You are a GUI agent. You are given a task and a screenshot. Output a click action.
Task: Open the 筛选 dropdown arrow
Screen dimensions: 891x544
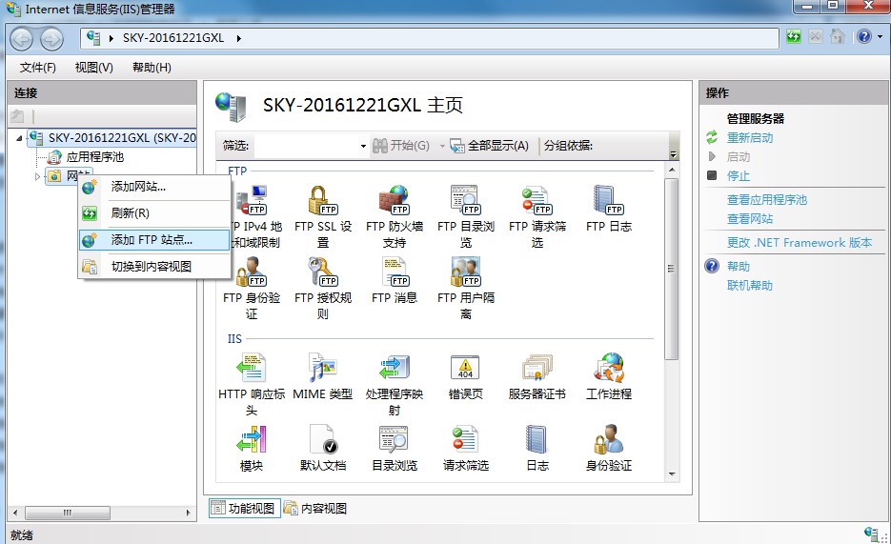coord(363,146)
